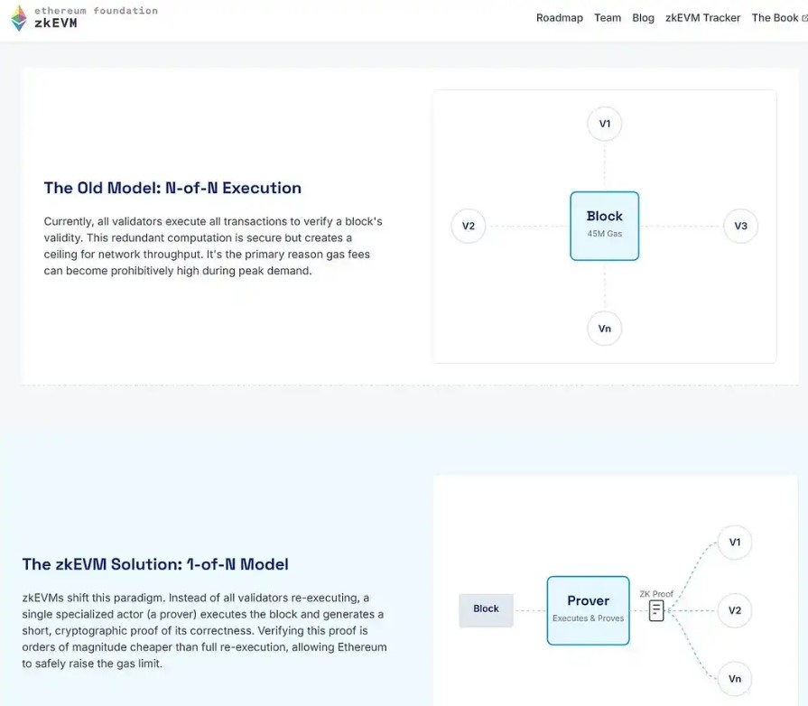Image resolution: width=808 pixels, height=706 pixels.
Task: Open the ZK Proof document icon
Action: tap(656, 610)
